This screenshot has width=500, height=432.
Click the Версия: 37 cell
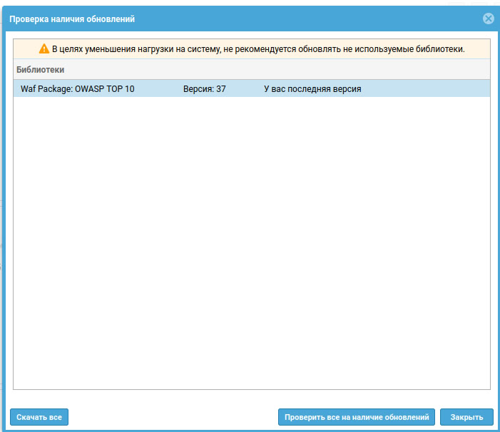click(204, 89)
